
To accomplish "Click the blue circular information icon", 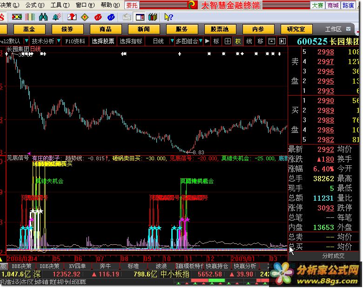I will pos(111,17).
